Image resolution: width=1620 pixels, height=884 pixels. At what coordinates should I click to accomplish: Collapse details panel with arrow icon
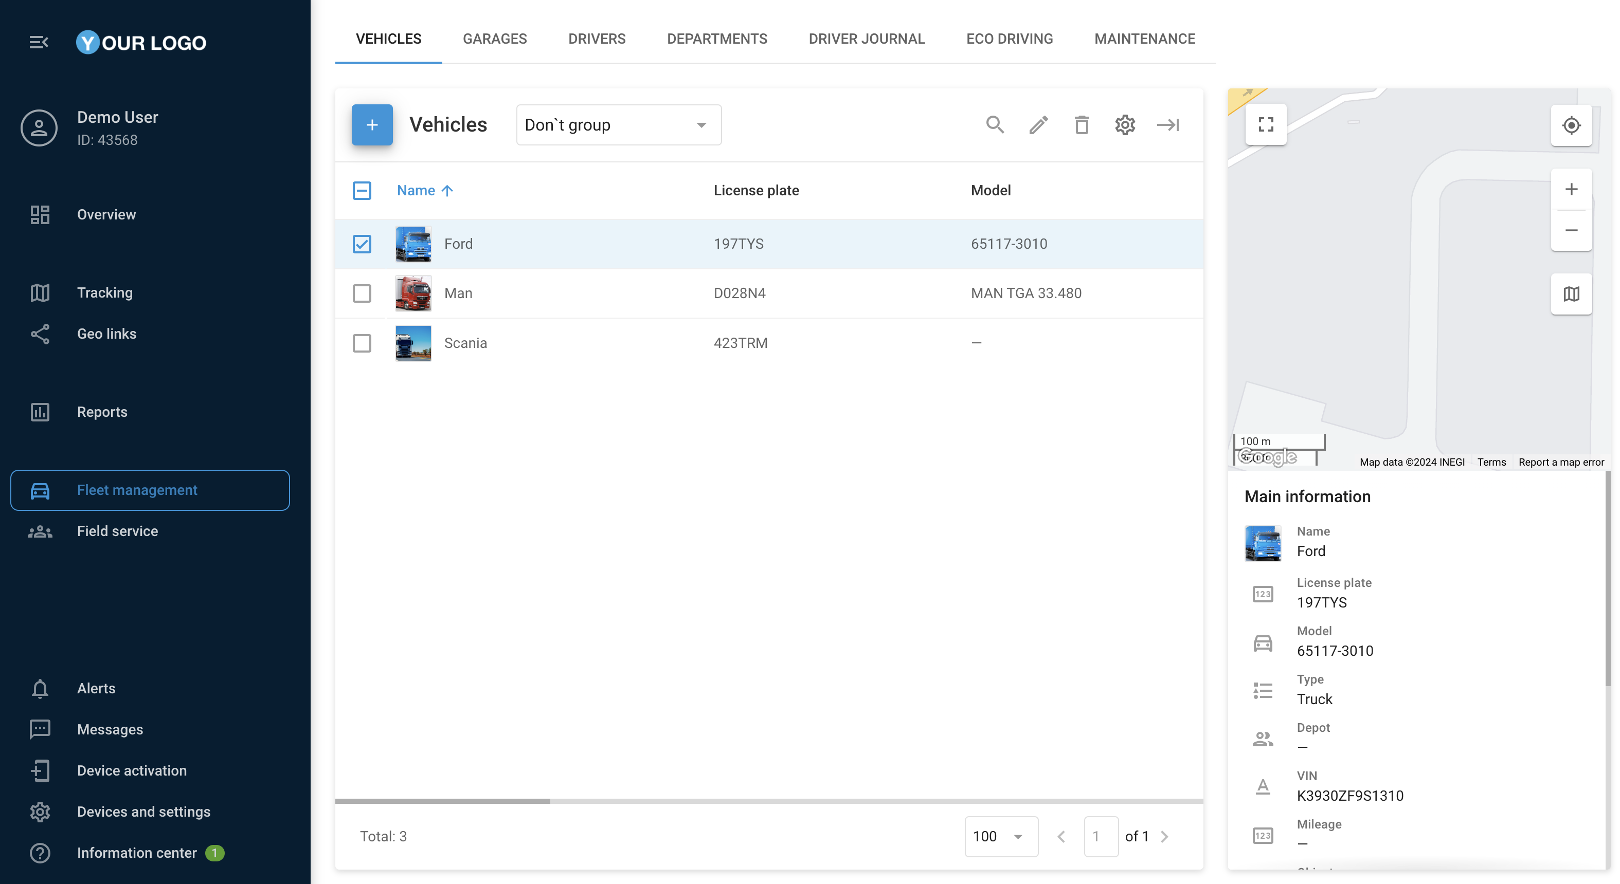[x=1168, y=125]
